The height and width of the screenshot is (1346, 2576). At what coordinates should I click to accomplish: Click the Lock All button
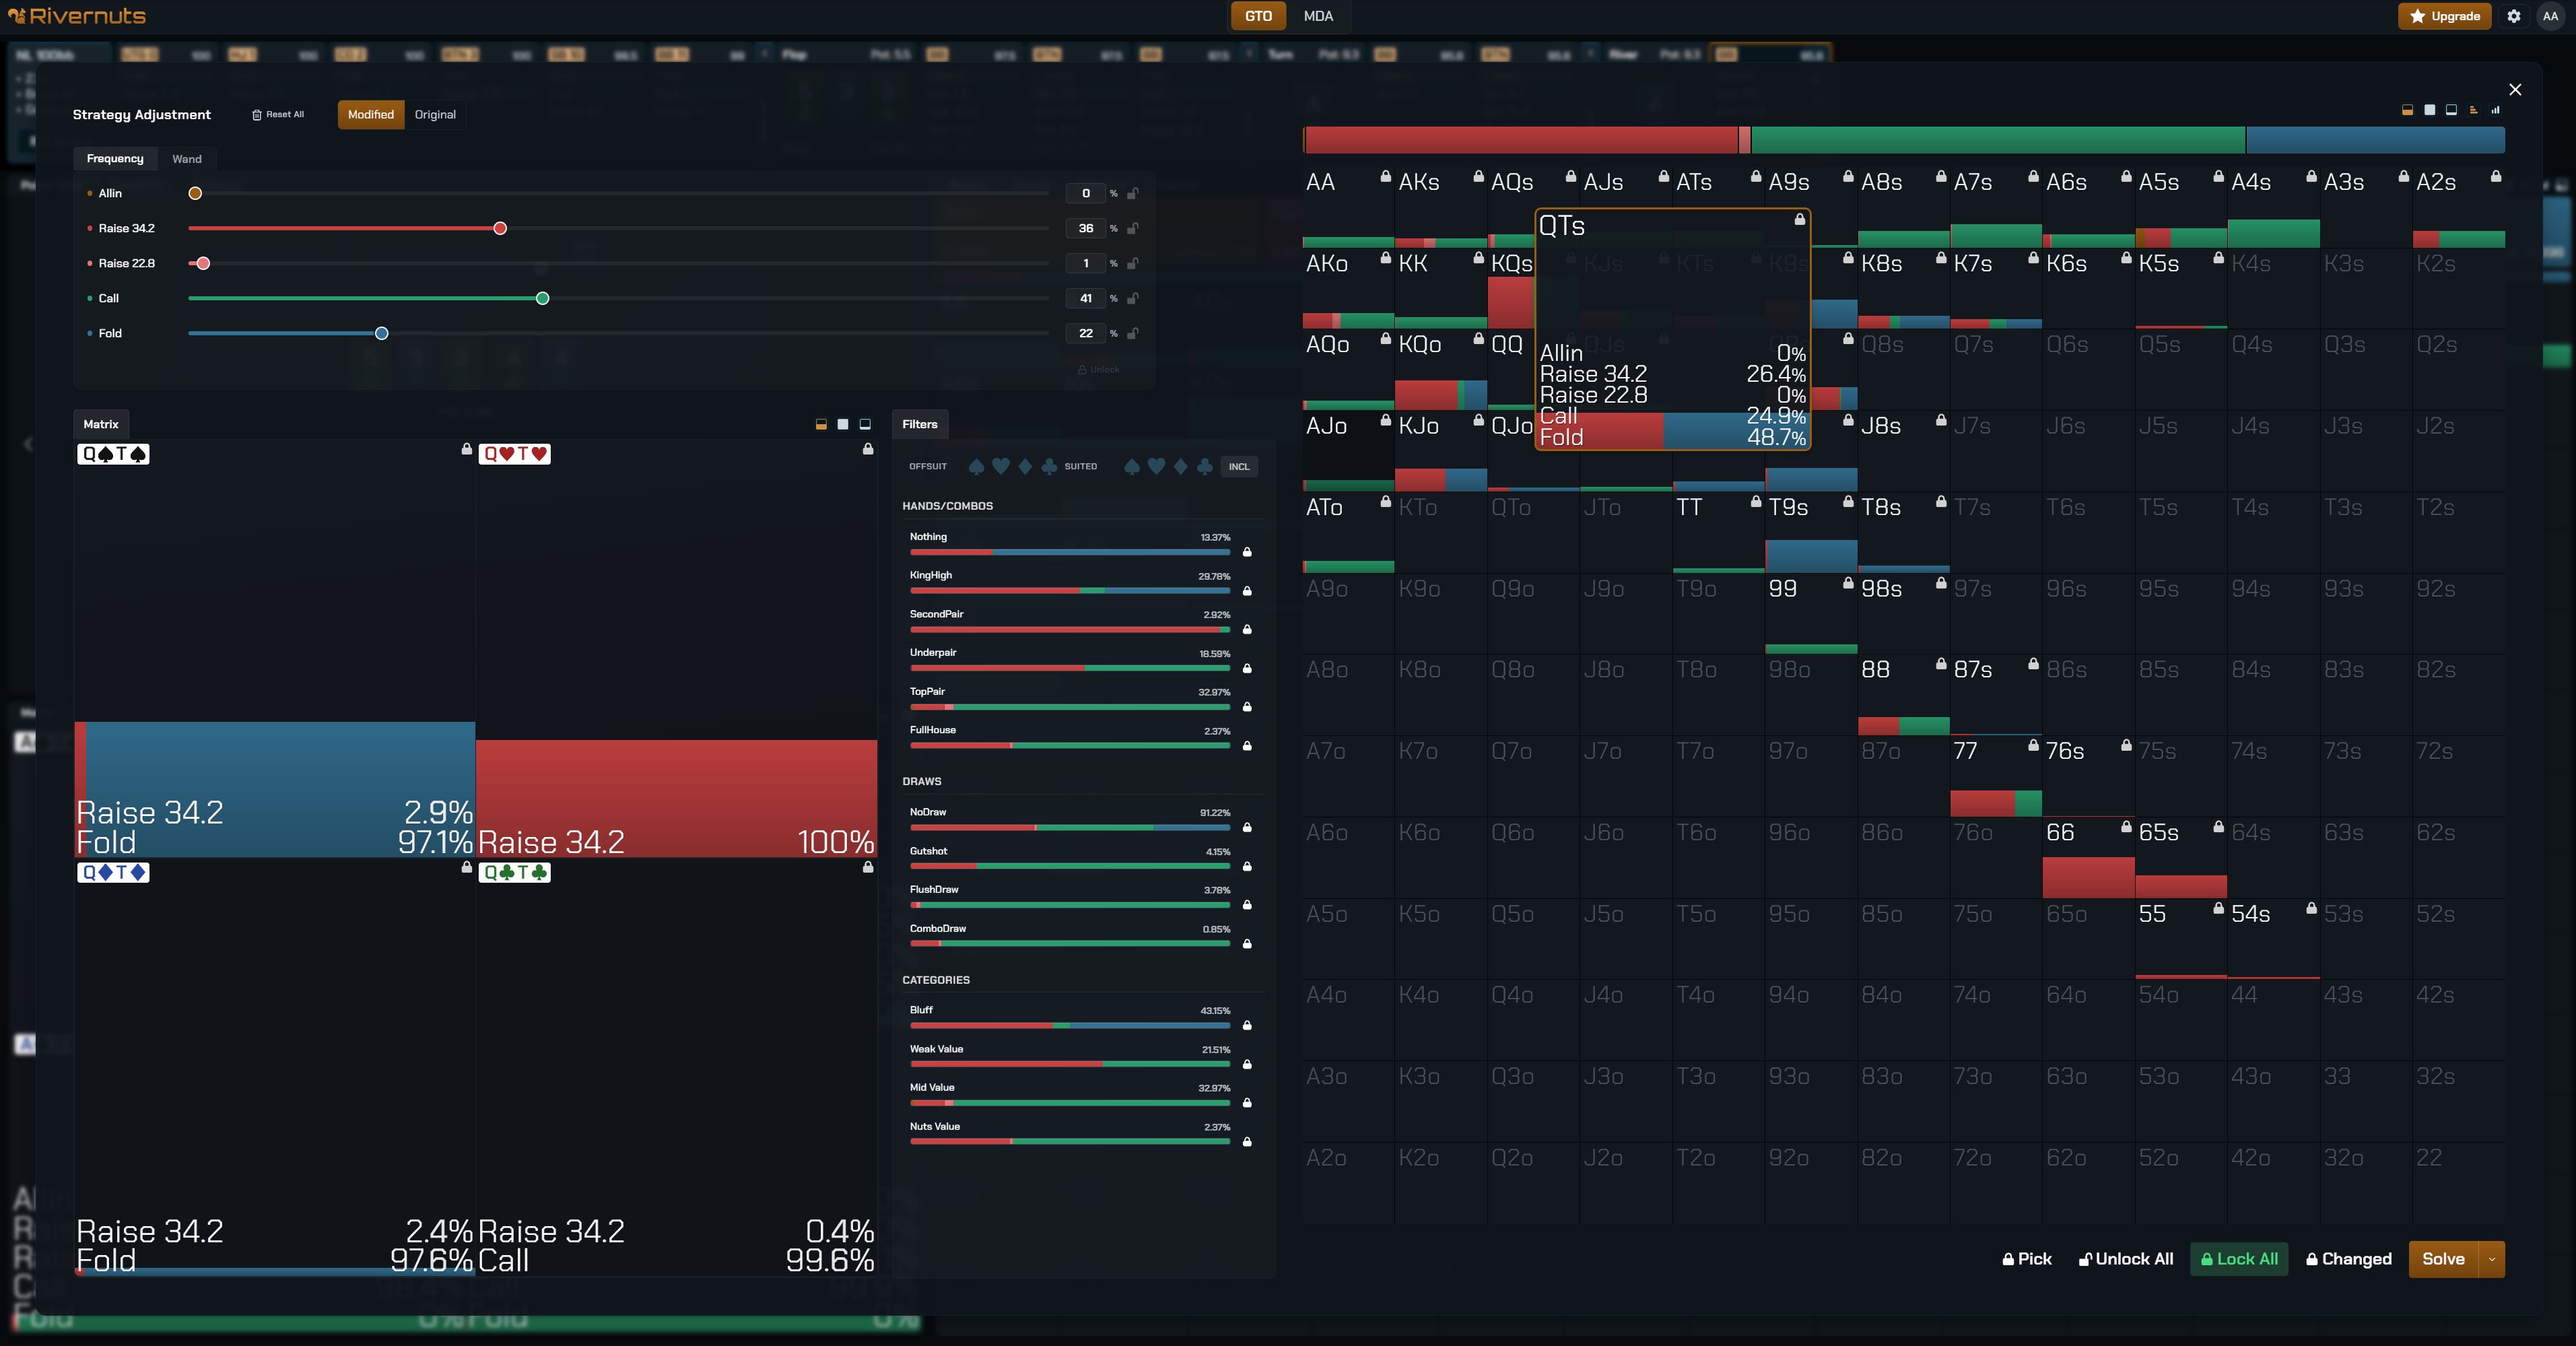(x=2239, y=1259)
